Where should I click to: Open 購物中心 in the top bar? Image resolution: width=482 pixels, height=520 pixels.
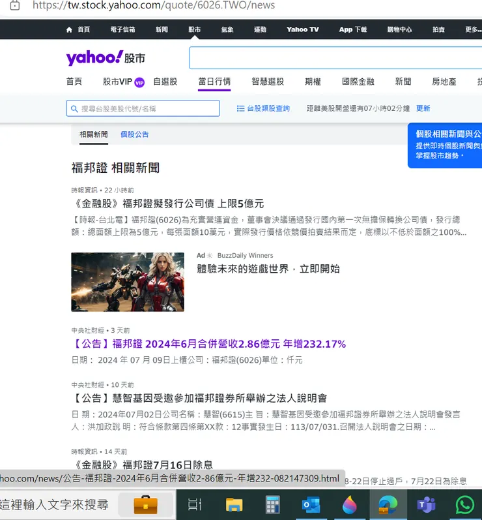coord(399,29)
